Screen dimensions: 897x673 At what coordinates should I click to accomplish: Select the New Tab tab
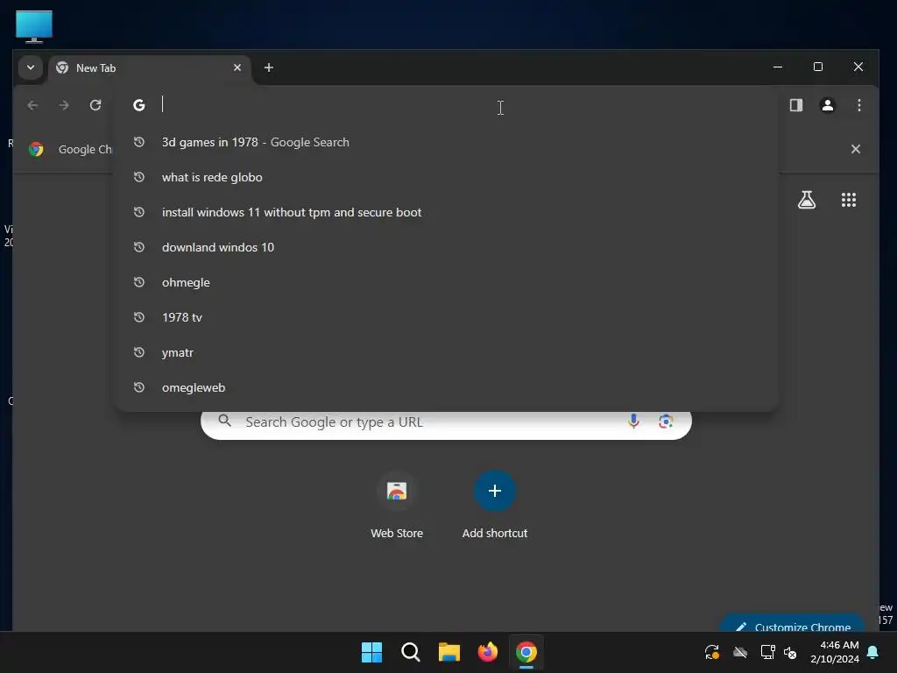tap(150, 68)
